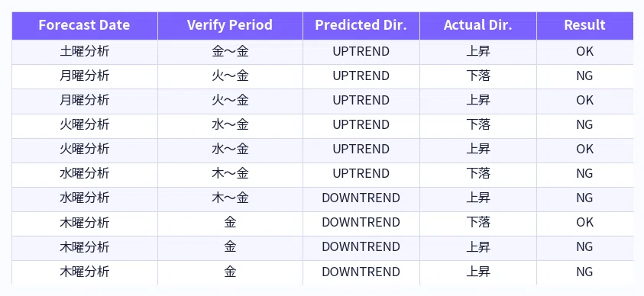The image size is (644, 296).
Task: Select the 土曜分析 forecast date cell
Action: 85,52
